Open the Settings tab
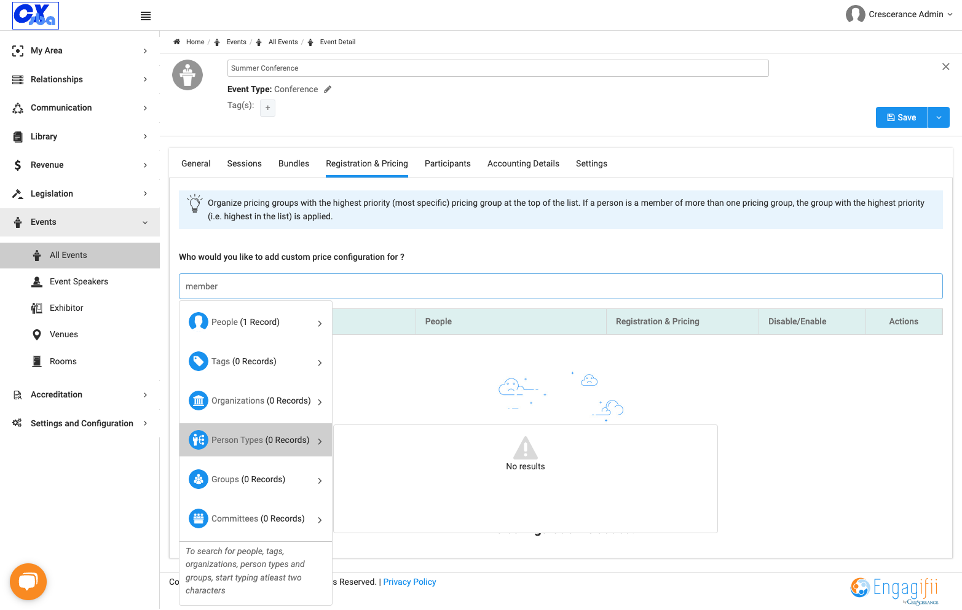This screenshot has height=610, width=962. click(591, 163)
